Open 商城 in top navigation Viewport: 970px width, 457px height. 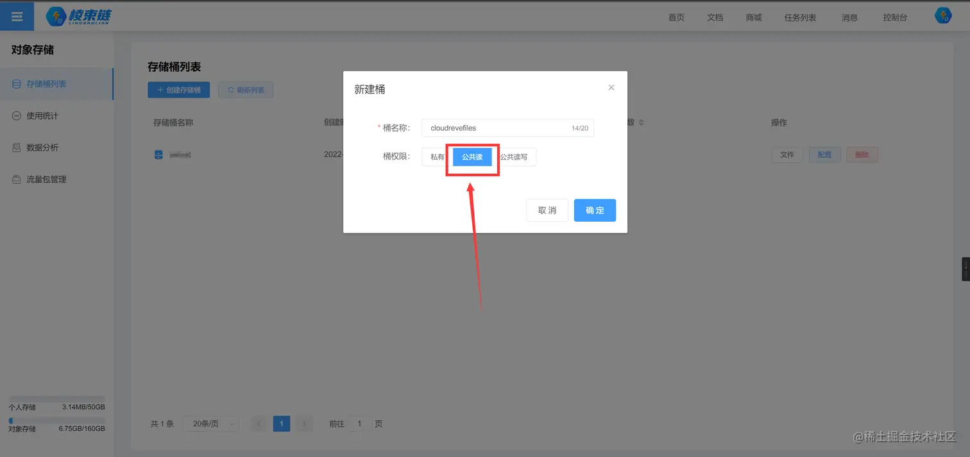[754, 17]
